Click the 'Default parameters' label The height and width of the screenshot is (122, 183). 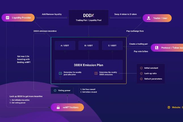(153, 79)
